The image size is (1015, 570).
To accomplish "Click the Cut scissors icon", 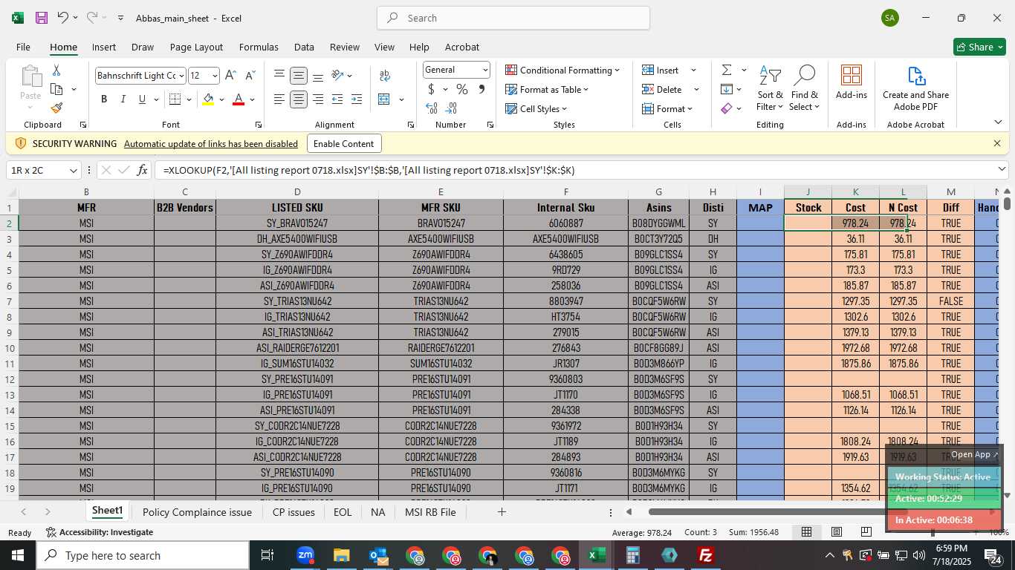I will click(x=56, y=71).
